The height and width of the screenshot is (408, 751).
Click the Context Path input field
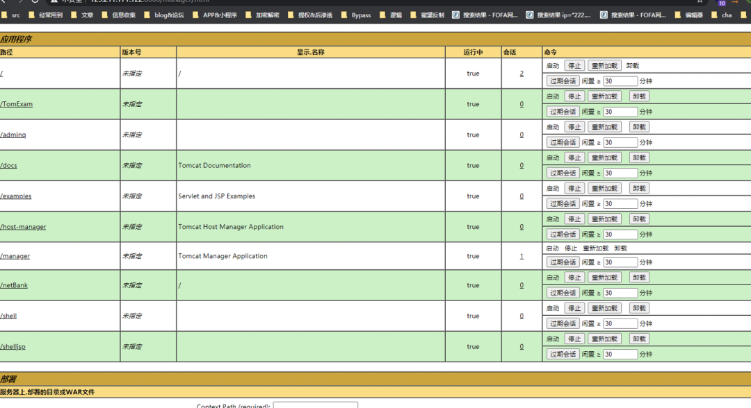pos(315,405)
